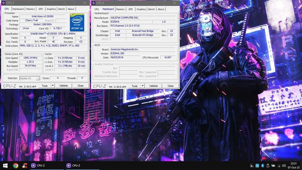Click the Southbridge "Braswell LPC Bridge" field
The height and width of the screenshot is (170, 302).
tap(143, 35)
